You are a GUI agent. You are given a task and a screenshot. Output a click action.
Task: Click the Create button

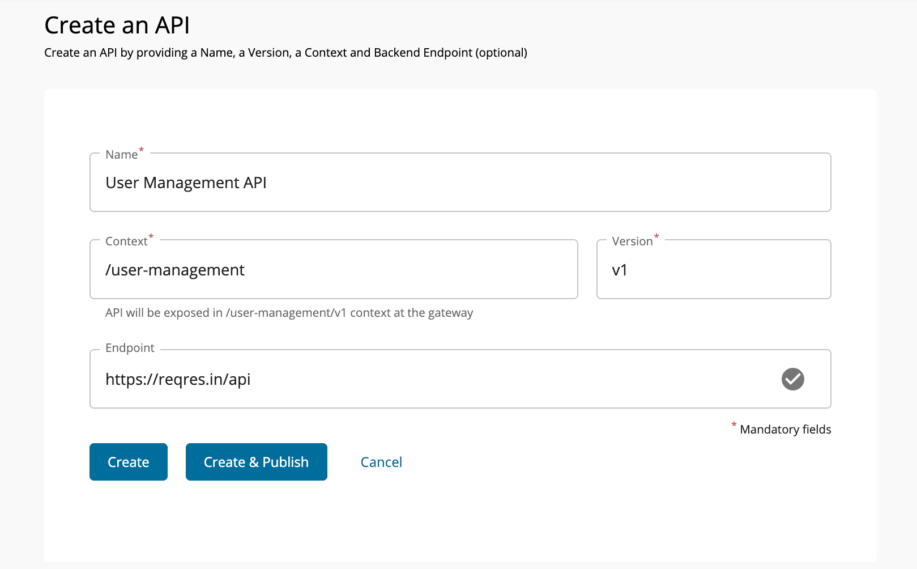pyautogui.click(x=128, y=462)
